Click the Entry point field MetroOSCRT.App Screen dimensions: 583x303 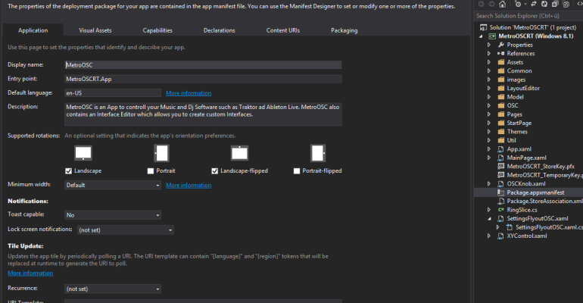coord(203,79)
